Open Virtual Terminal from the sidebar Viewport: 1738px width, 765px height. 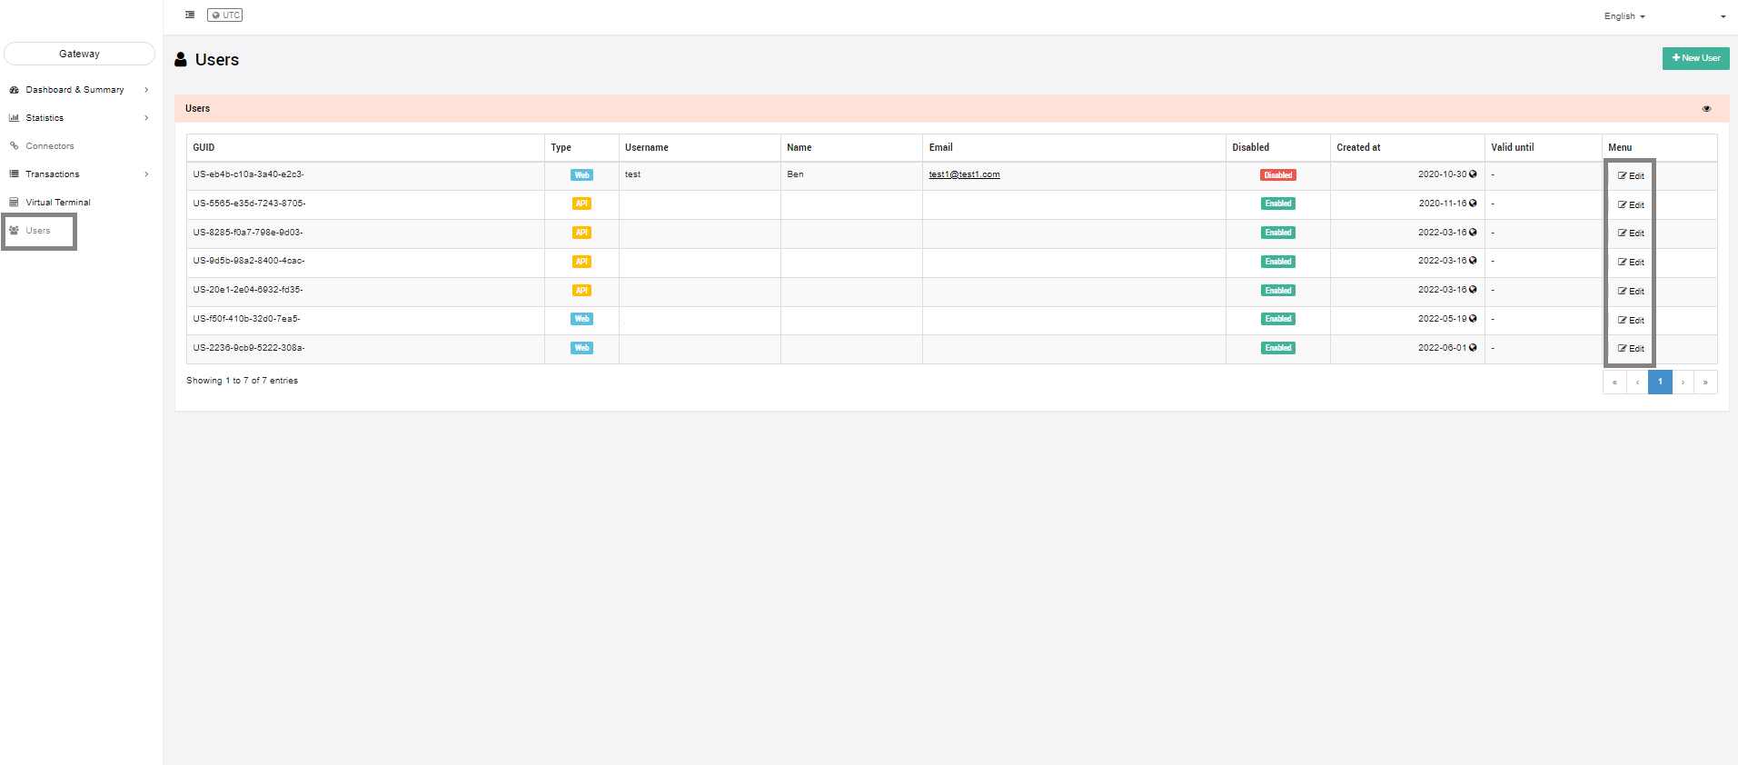point(58,203)
